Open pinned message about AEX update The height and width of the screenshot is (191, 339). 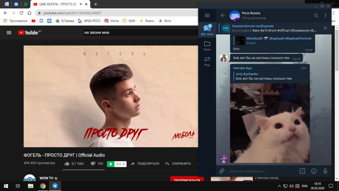270,28
